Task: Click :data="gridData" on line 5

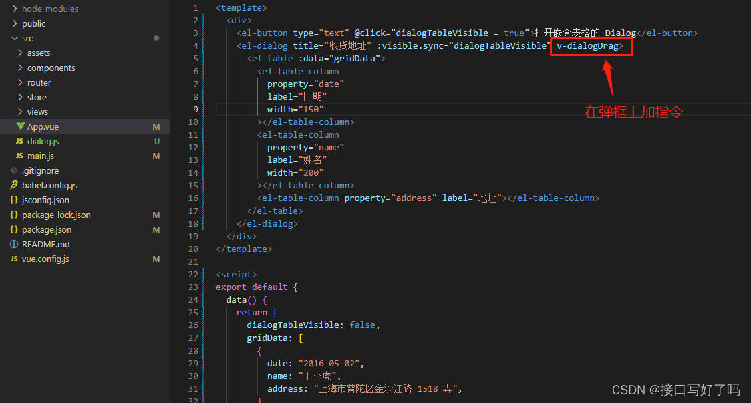Action: (339, 58)
